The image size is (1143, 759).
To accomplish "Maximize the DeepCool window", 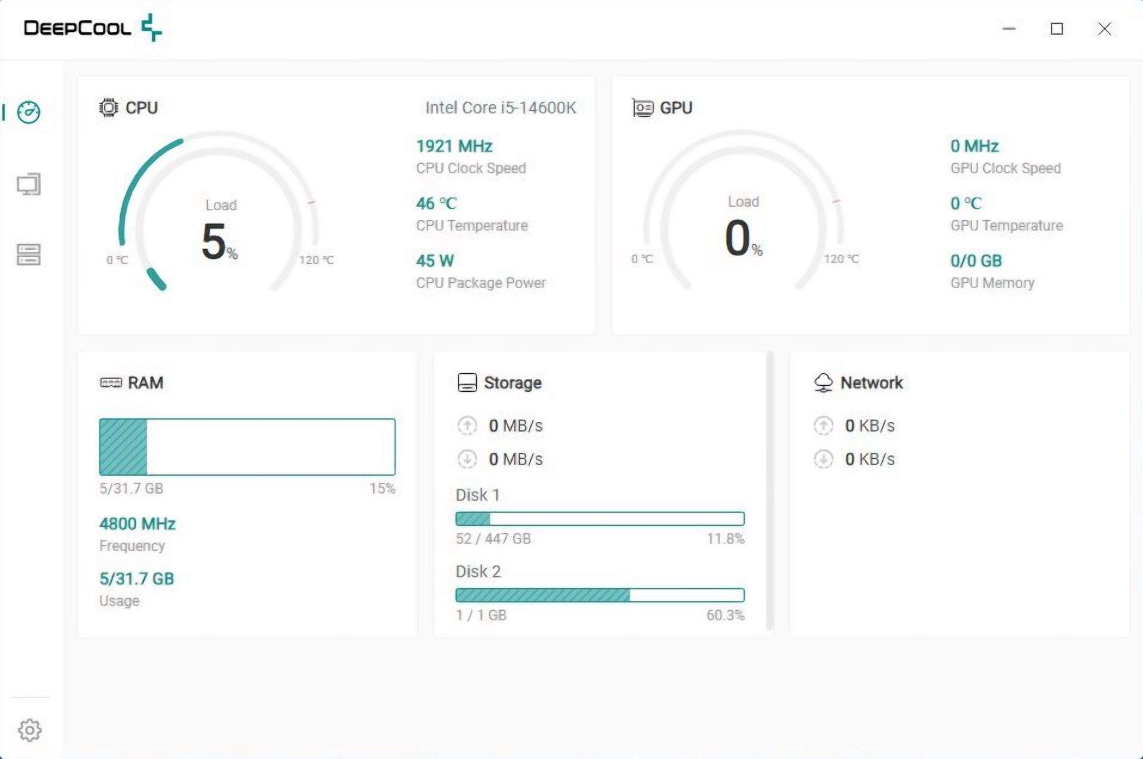I will (x=1057, y=29).
